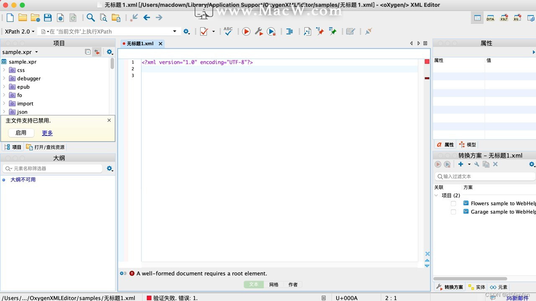Check the Garage sample to WebHelp checkbox

click(x=453, y=212)
